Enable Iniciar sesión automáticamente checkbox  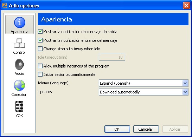pos(40,74)
